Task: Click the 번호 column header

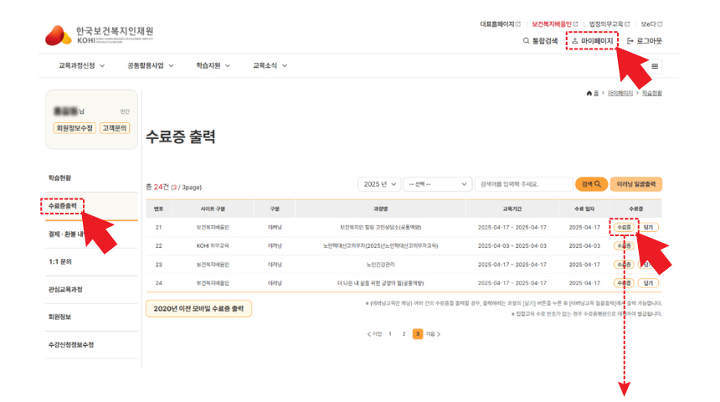Action: click(158, 209)
